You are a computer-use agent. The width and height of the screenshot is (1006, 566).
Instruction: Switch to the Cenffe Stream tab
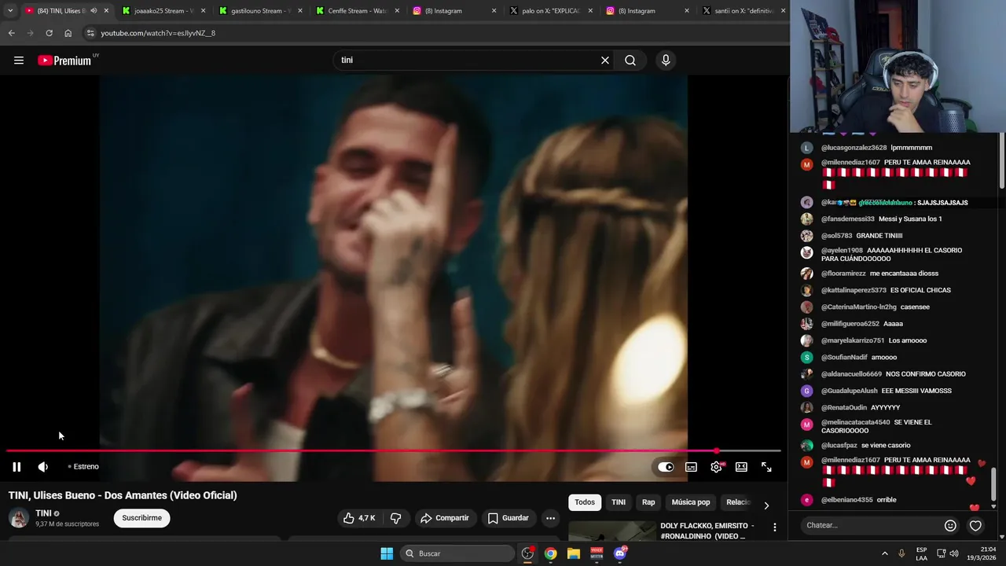point(358,11)
